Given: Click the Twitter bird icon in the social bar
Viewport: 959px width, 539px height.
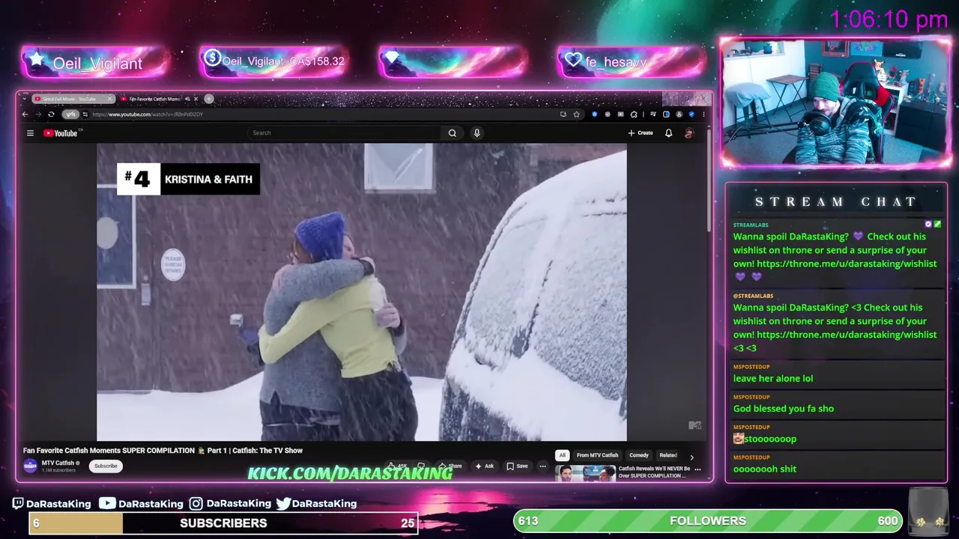Looking at the screenshot, I should [283, 504].
